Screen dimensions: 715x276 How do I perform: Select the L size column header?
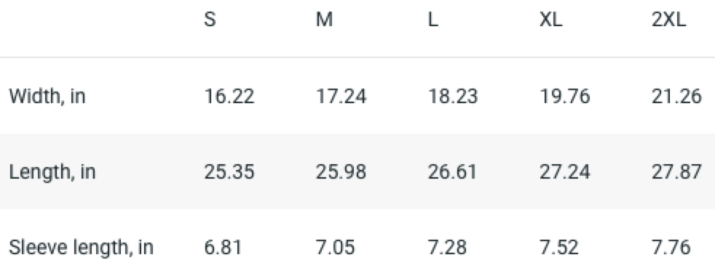tap(433, 20)
